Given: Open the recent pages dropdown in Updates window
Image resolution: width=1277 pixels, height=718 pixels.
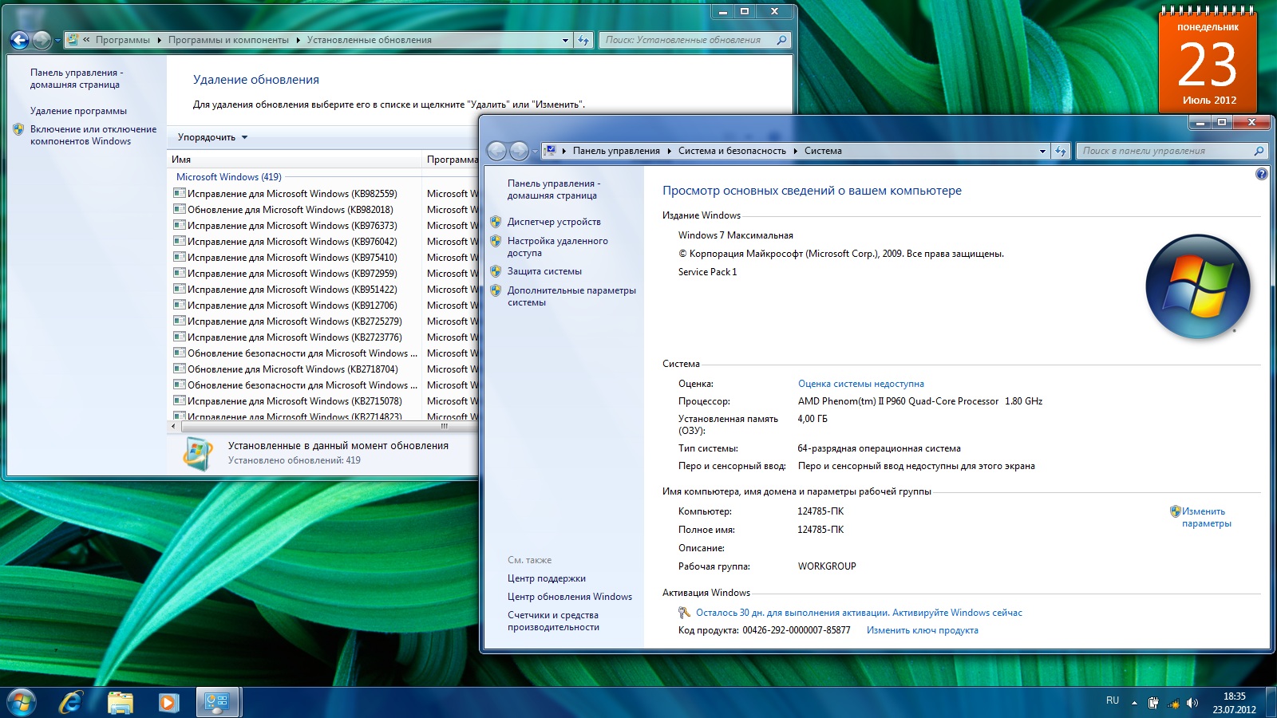Looking at the screenshot, I should coord(57,41).
